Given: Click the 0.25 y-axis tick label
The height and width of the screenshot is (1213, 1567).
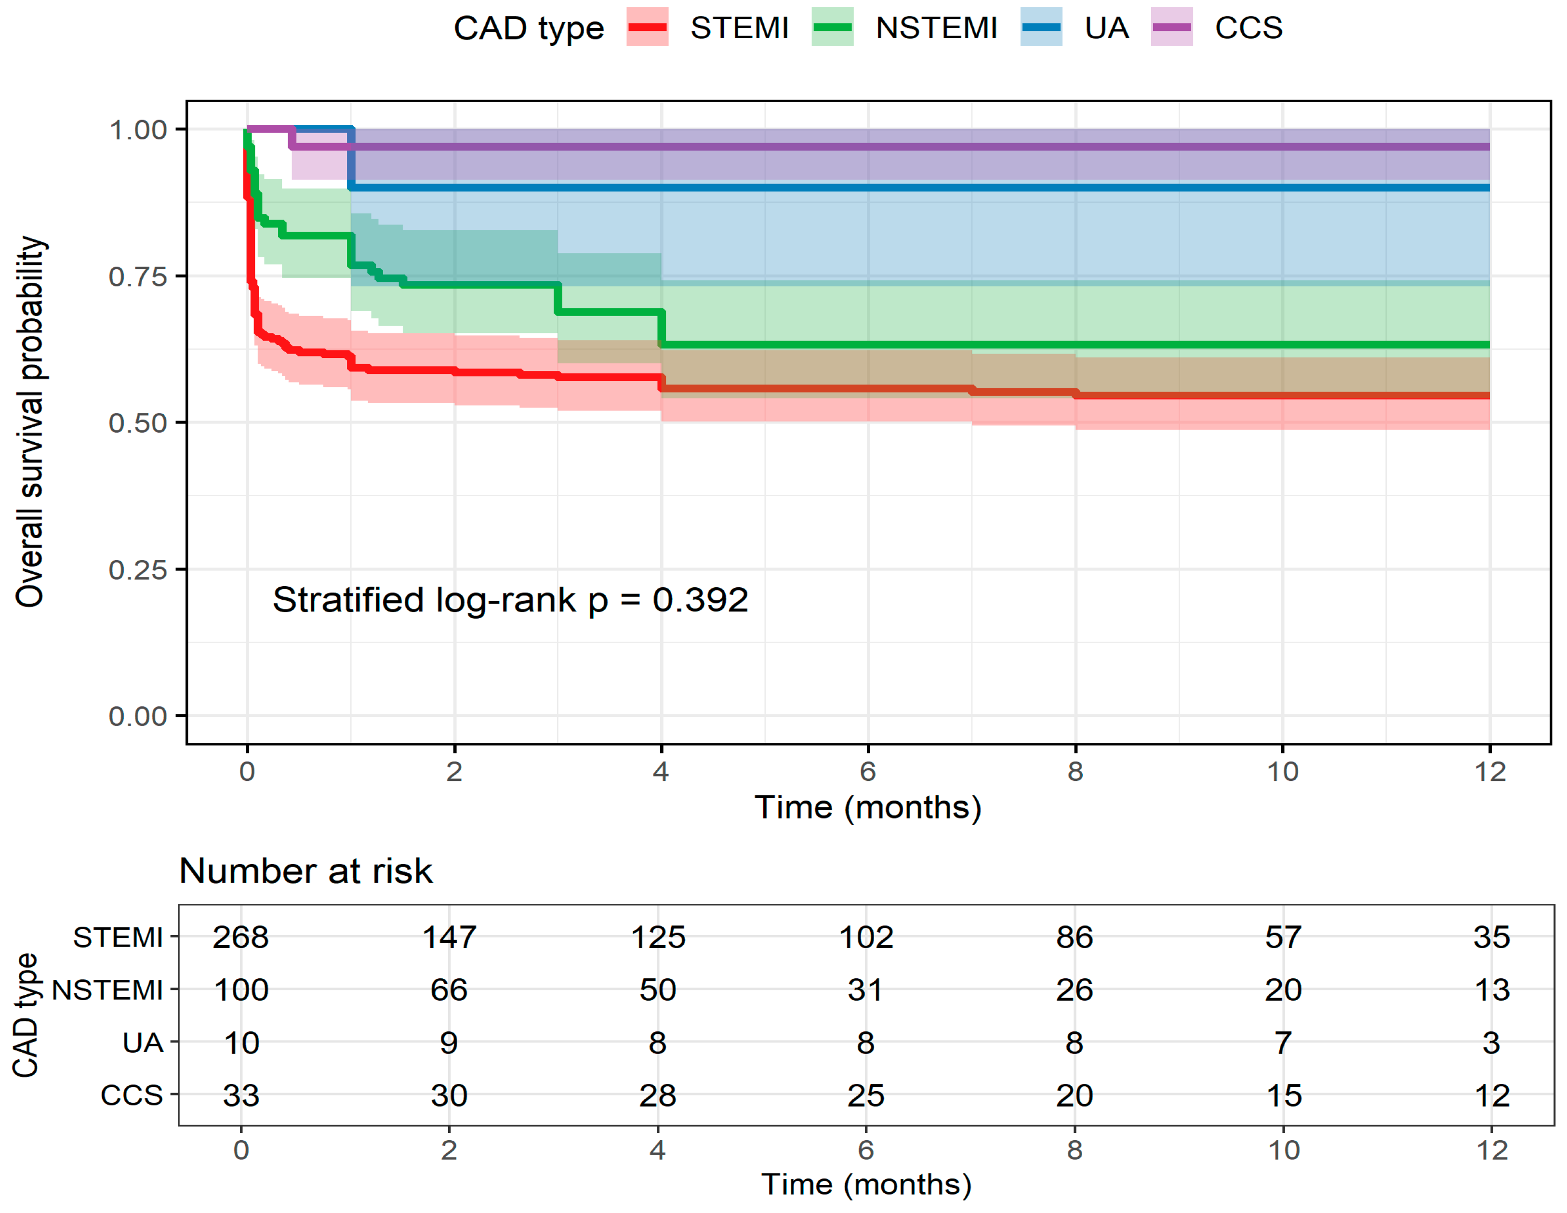Looking at the screenshot, I should [x=137, y=569].
